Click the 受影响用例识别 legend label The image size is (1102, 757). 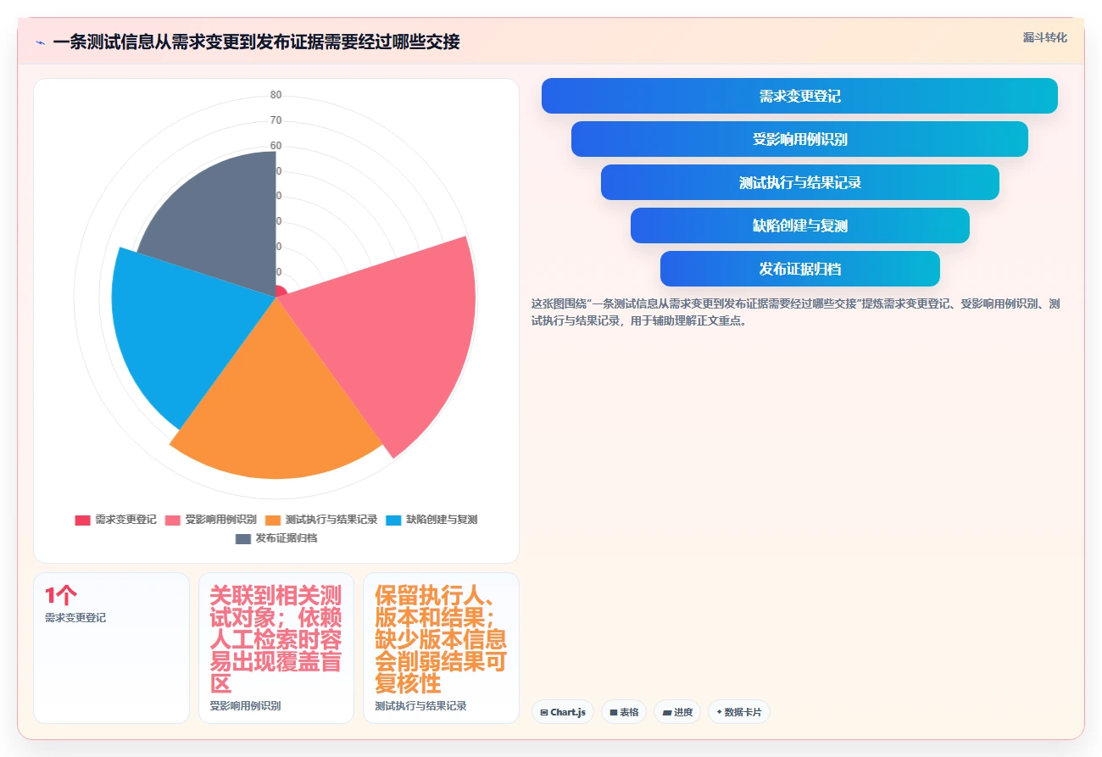(x=221, y=520)
